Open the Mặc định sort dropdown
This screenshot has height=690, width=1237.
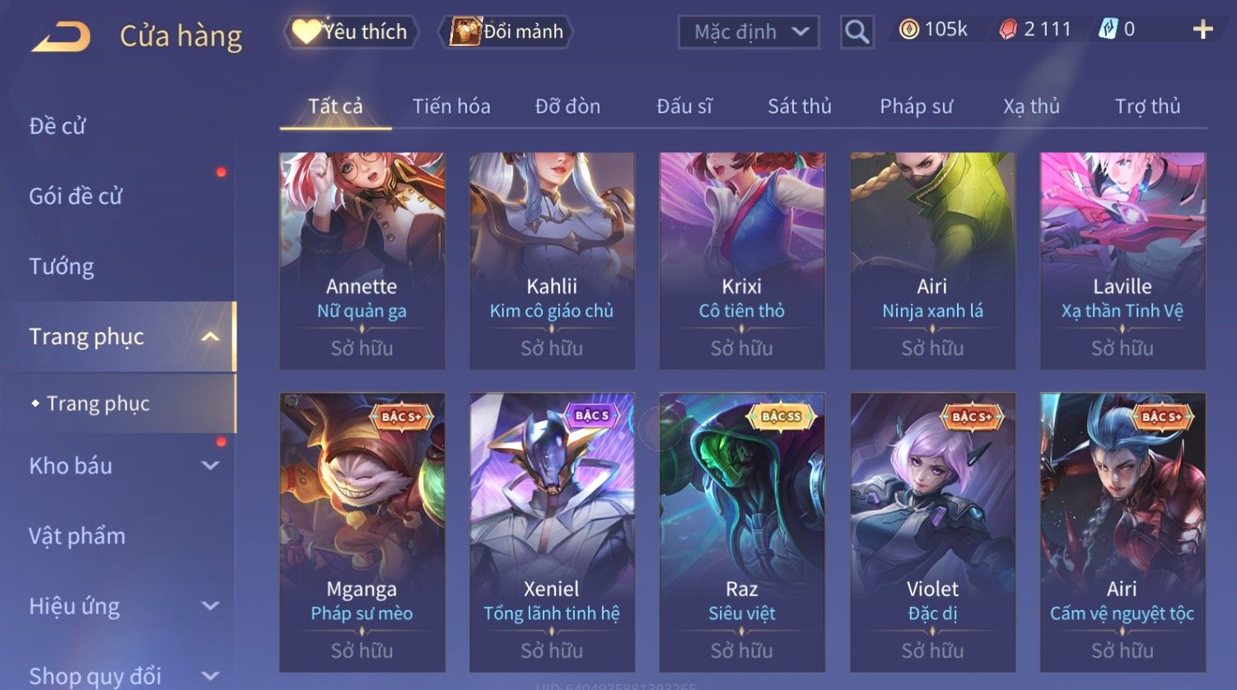tap(749, 32)
